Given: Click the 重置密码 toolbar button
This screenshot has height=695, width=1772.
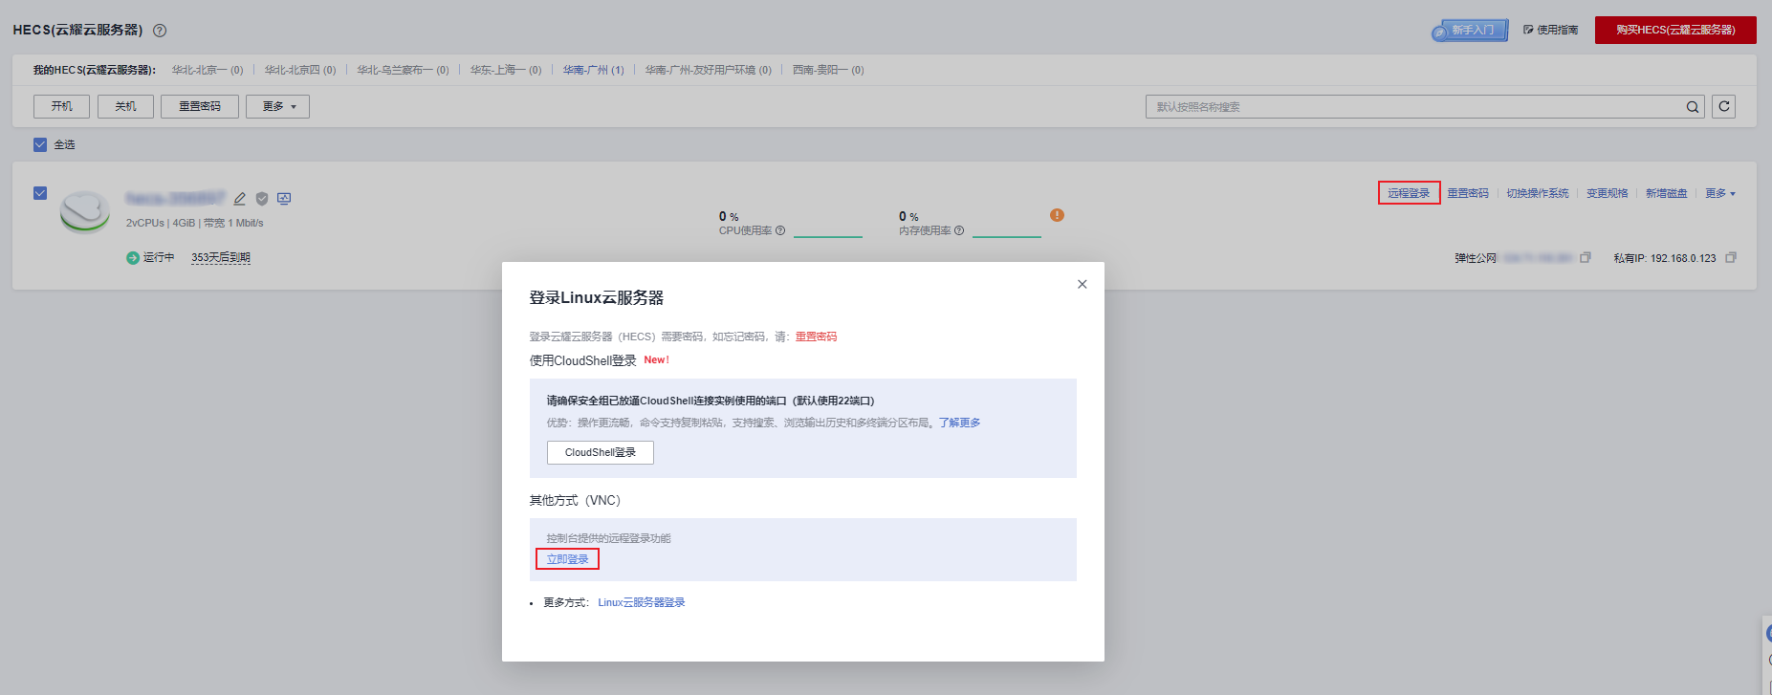Looking at the screenshot, I should tap(200, 106).
